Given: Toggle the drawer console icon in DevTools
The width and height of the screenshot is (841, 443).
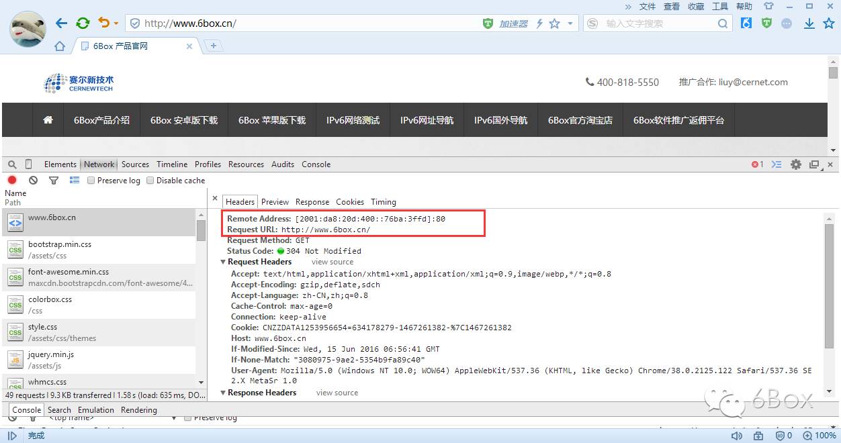Looking at the screenshot, I should [777, 164].
